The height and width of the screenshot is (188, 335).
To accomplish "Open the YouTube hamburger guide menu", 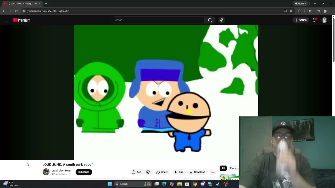I will (6, 20).
